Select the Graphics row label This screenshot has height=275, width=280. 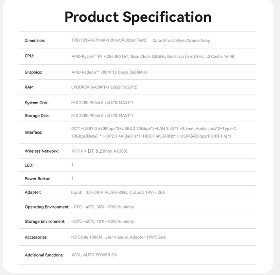click(33, 72)
